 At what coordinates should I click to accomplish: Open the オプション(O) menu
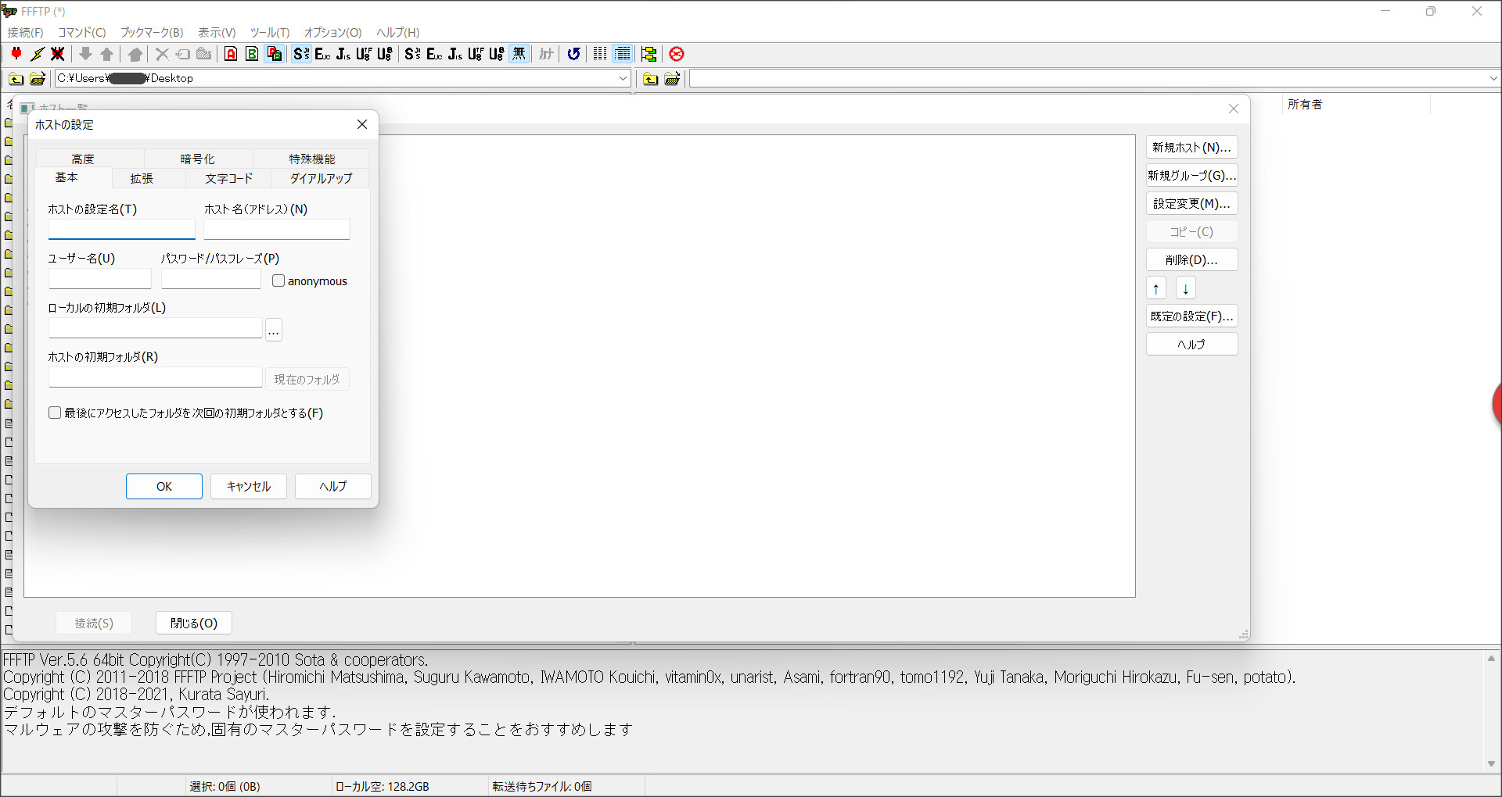click(x=332, y=32)
